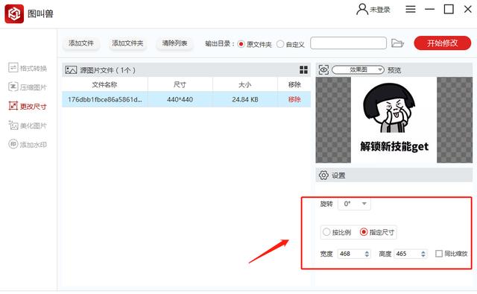
Task: Click the 移除 column header
Action: 294,84
